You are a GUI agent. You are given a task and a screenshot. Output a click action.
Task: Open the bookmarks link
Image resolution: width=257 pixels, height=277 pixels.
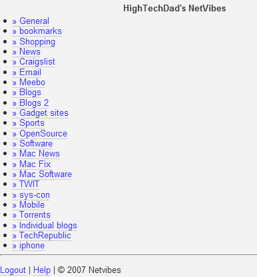(x=37, y=31)
